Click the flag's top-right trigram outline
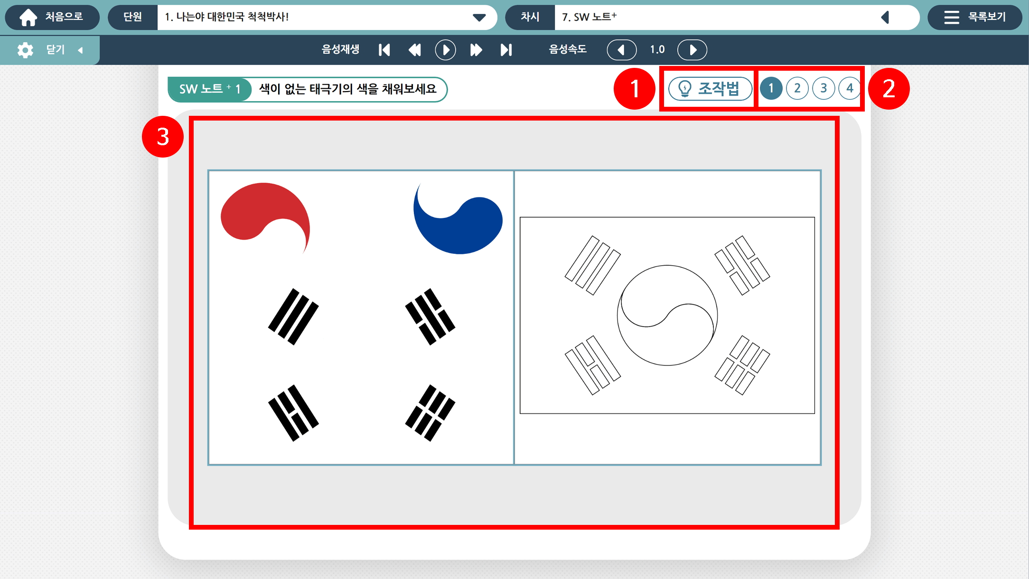 pos(742,265)
